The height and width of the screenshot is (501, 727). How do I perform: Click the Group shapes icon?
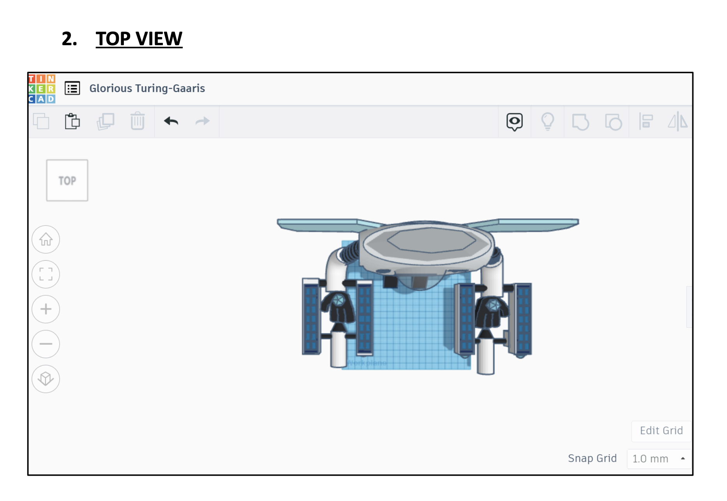pos(581,122)
